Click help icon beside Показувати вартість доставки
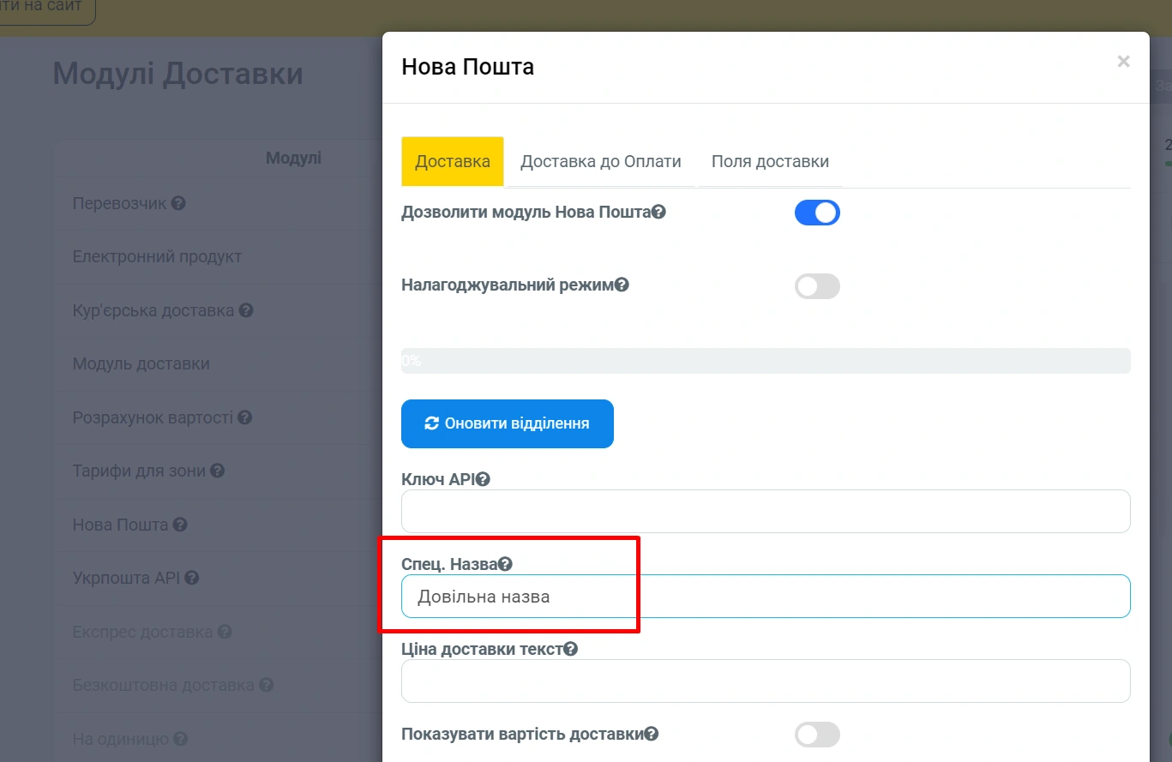The height and width of the screenshot is (762, 1172). [x=652, y=734]
